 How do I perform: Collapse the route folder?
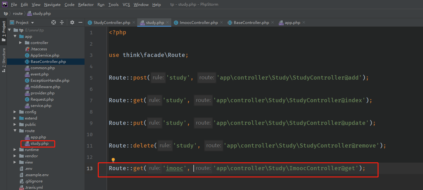(15, 131)
